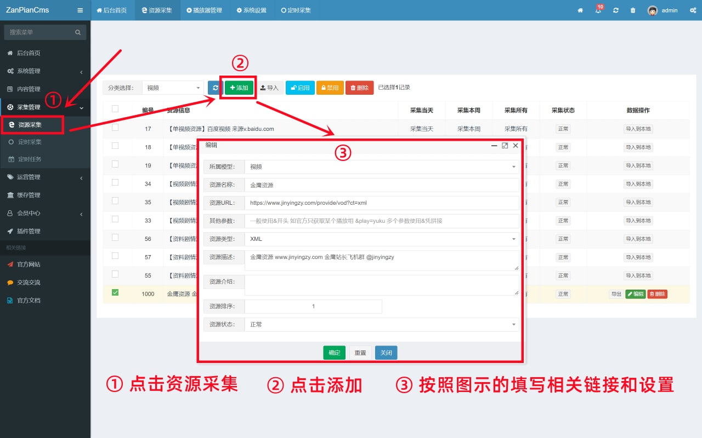Open 定时采集 in the sidebar menu
The height and width of the screenshot is (438, 702).
(30, 142)
